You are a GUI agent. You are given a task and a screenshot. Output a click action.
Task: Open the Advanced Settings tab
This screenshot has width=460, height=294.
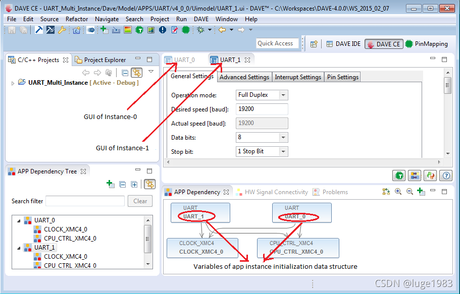[x=244, y=77]
